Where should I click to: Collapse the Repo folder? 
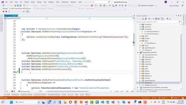140,41
